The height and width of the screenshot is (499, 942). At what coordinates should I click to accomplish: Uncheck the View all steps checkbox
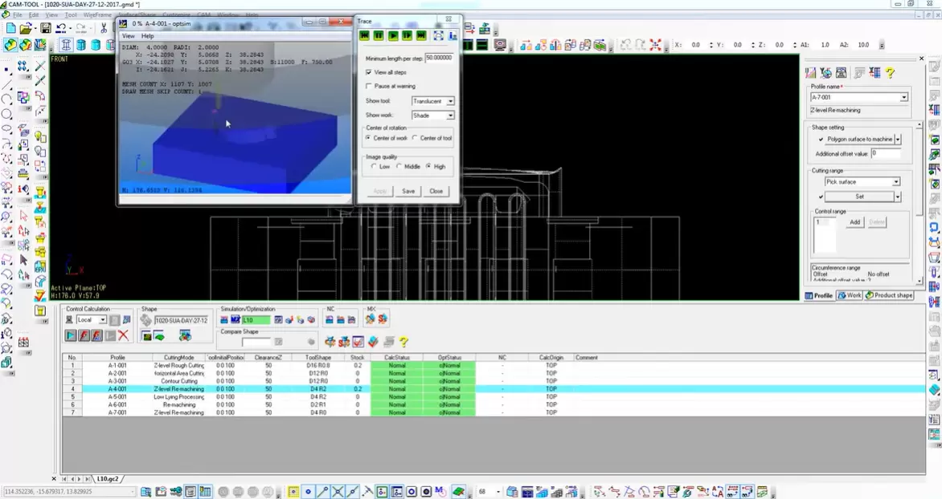[369, 72]
